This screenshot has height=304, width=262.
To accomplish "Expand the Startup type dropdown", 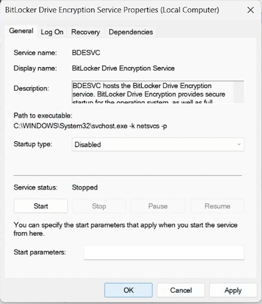I will pos(158,144).
